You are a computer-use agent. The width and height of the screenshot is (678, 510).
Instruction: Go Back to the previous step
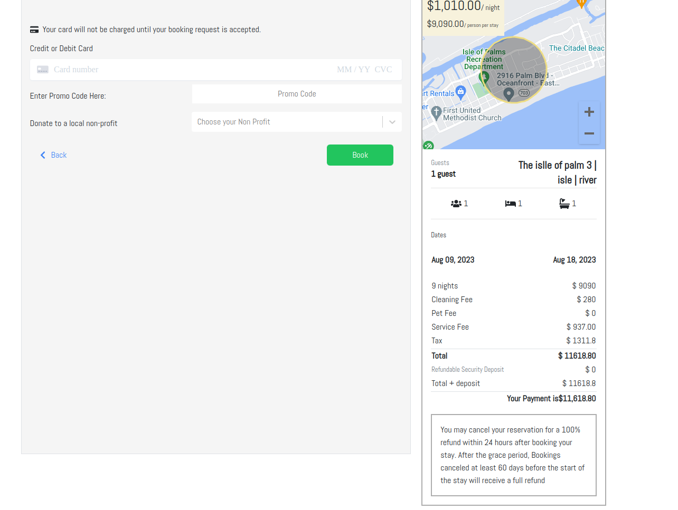pyautogui.click(x=53, y=155)
